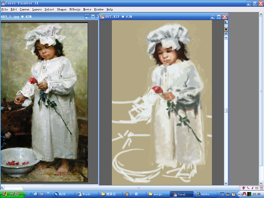Click the QQ penguin tray icon
Image resolution: width=264 pixels, height=198 pixels.
244,194
